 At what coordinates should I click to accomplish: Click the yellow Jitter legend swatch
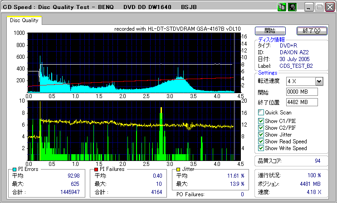[179, 169]
